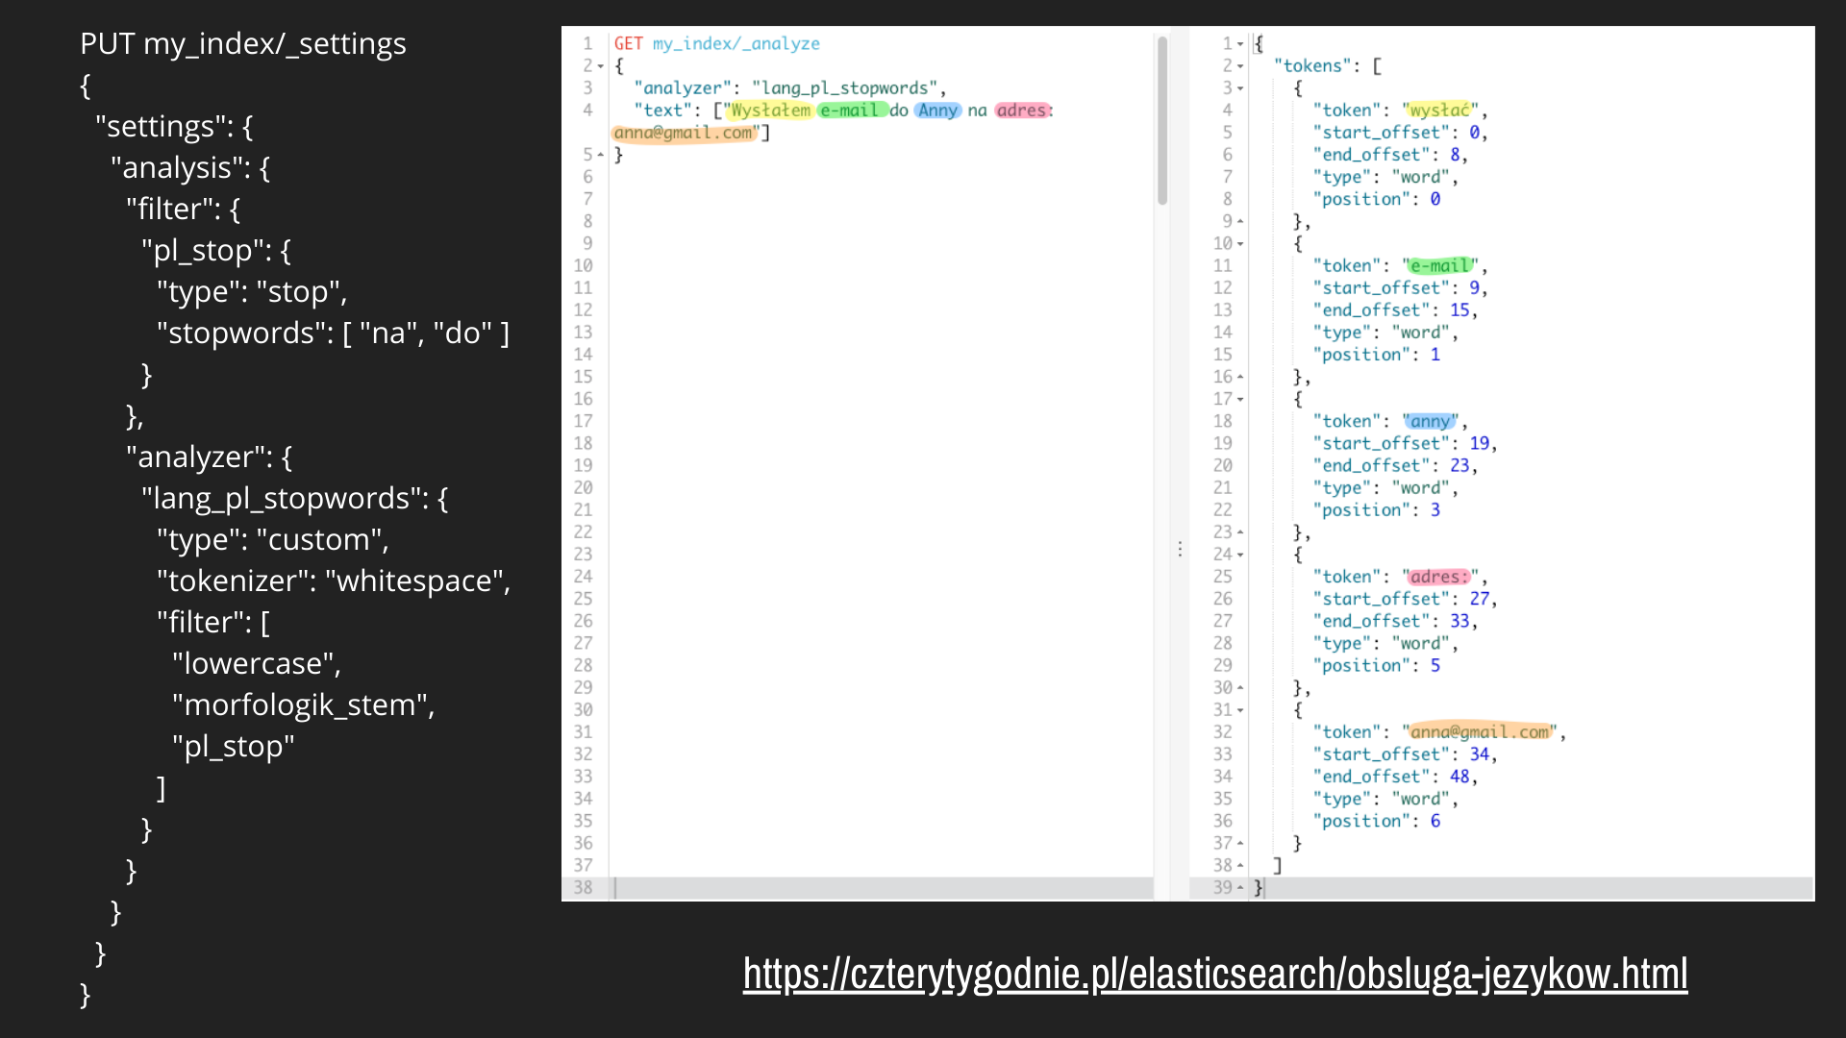Click the token value "e-mail" in response
Image resolution: width=1846 pixels, height=1038 pixels.
tap(1440, 265)
